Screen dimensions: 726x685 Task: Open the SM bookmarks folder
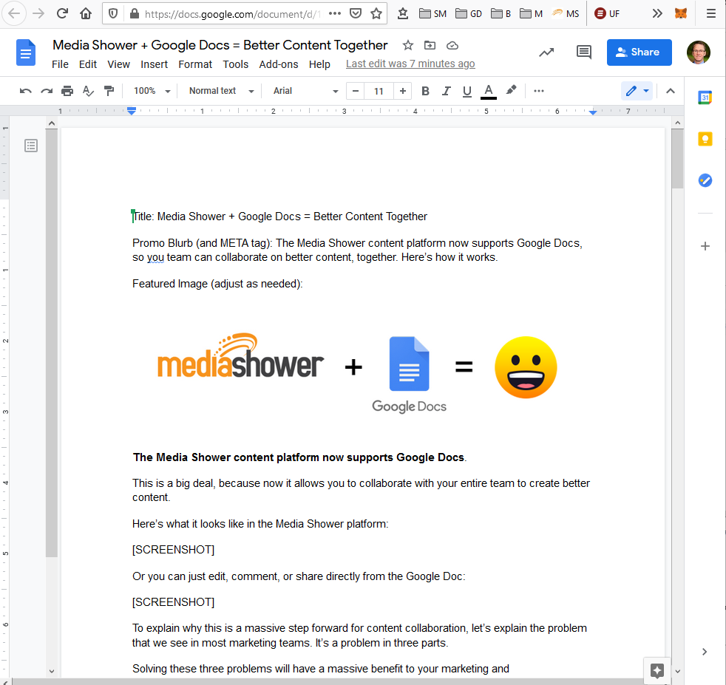[x=432, y=13]
